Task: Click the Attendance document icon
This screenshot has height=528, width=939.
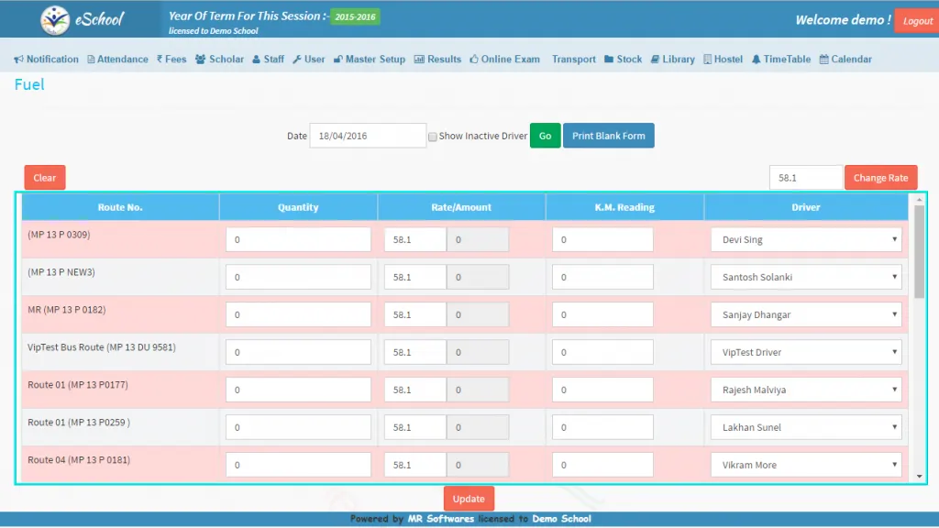Action: (91, 60)
